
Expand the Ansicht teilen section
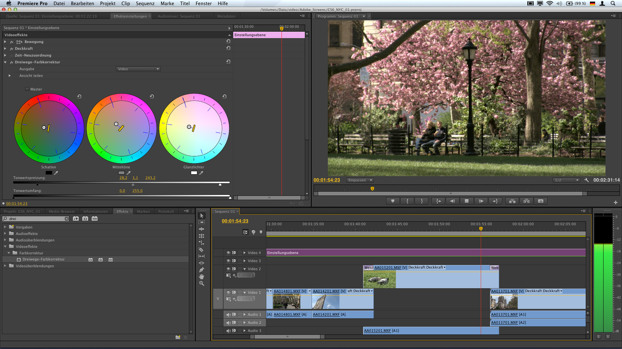click(10, 76)
